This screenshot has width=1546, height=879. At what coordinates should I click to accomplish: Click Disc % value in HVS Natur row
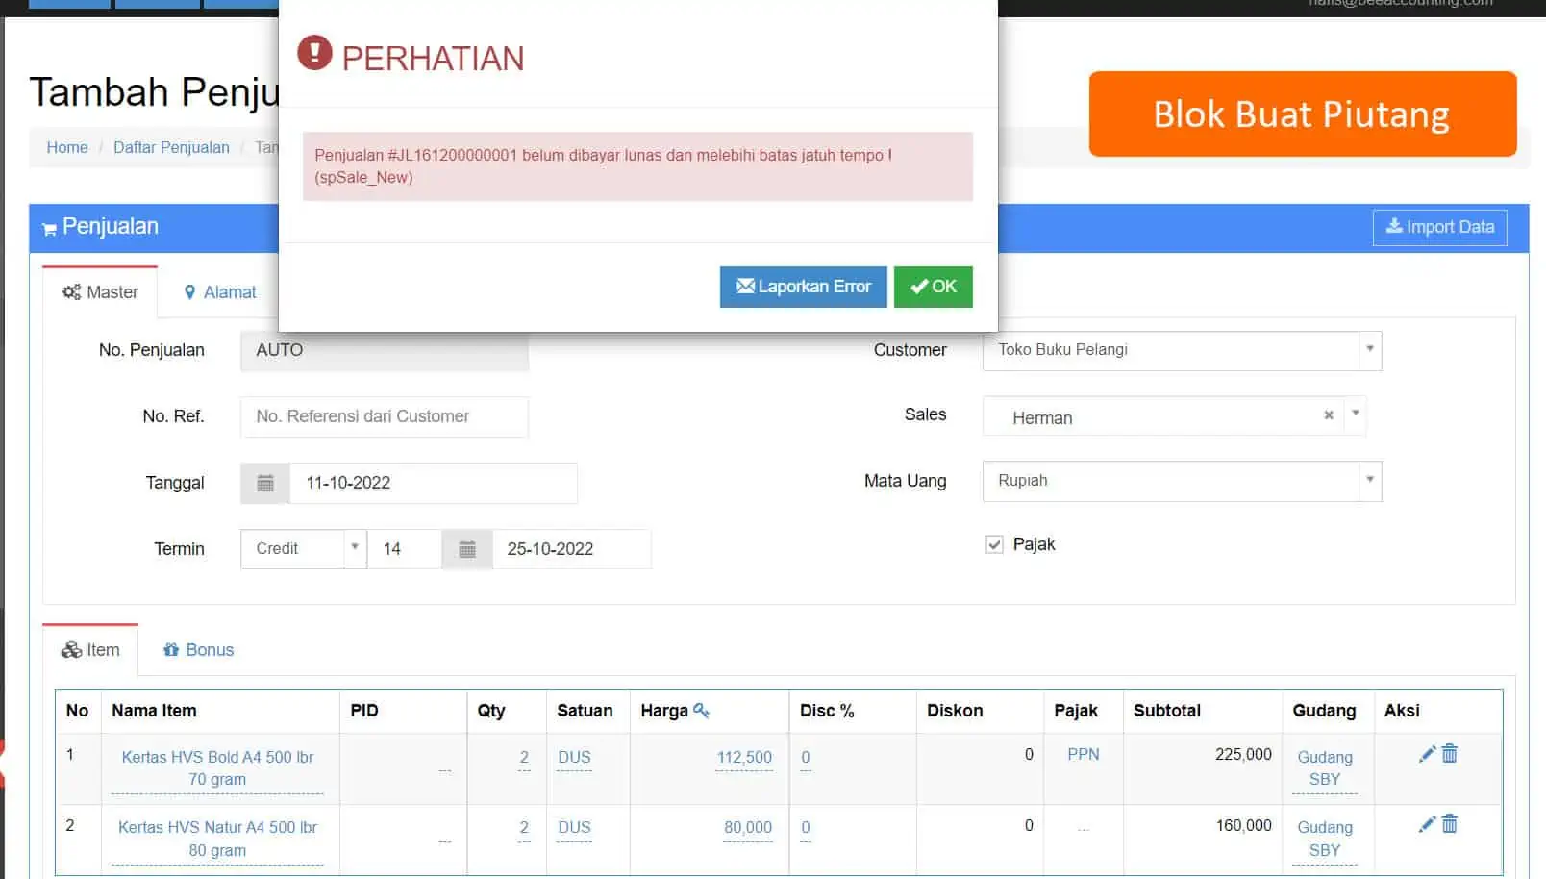806,828
